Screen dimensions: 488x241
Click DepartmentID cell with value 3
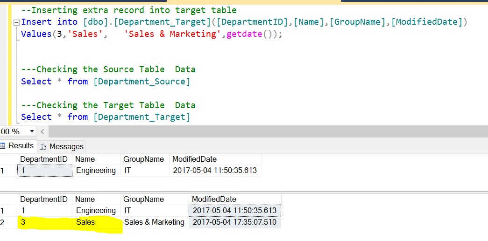(23, 222)
